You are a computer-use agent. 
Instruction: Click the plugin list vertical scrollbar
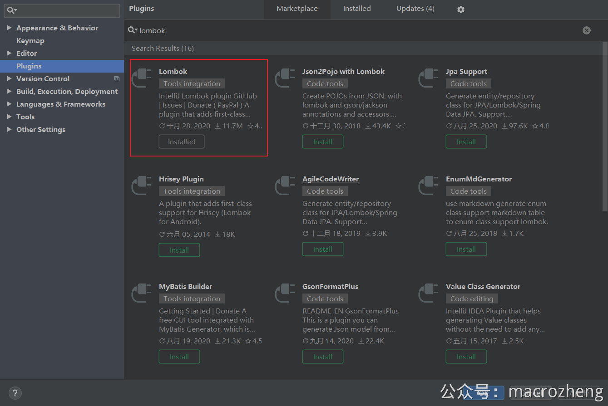click(x=604, y=126)
